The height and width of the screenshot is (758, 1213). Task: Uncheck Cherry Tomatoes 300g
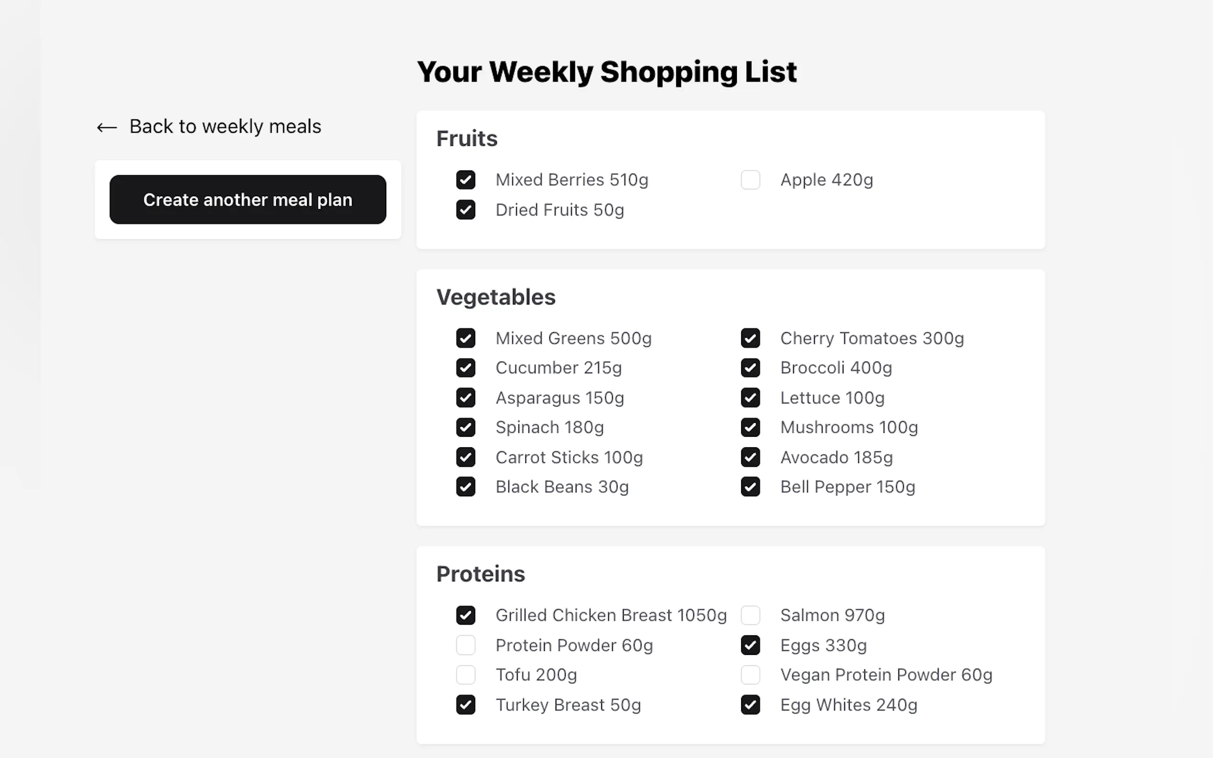coord(750,338)
